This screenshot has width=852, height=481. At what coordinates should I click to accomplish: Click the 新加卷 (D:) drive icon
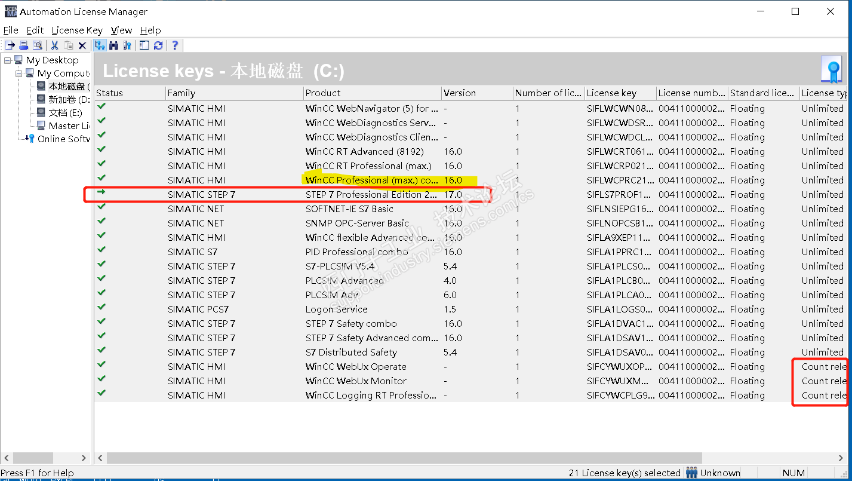pos(41,99)
